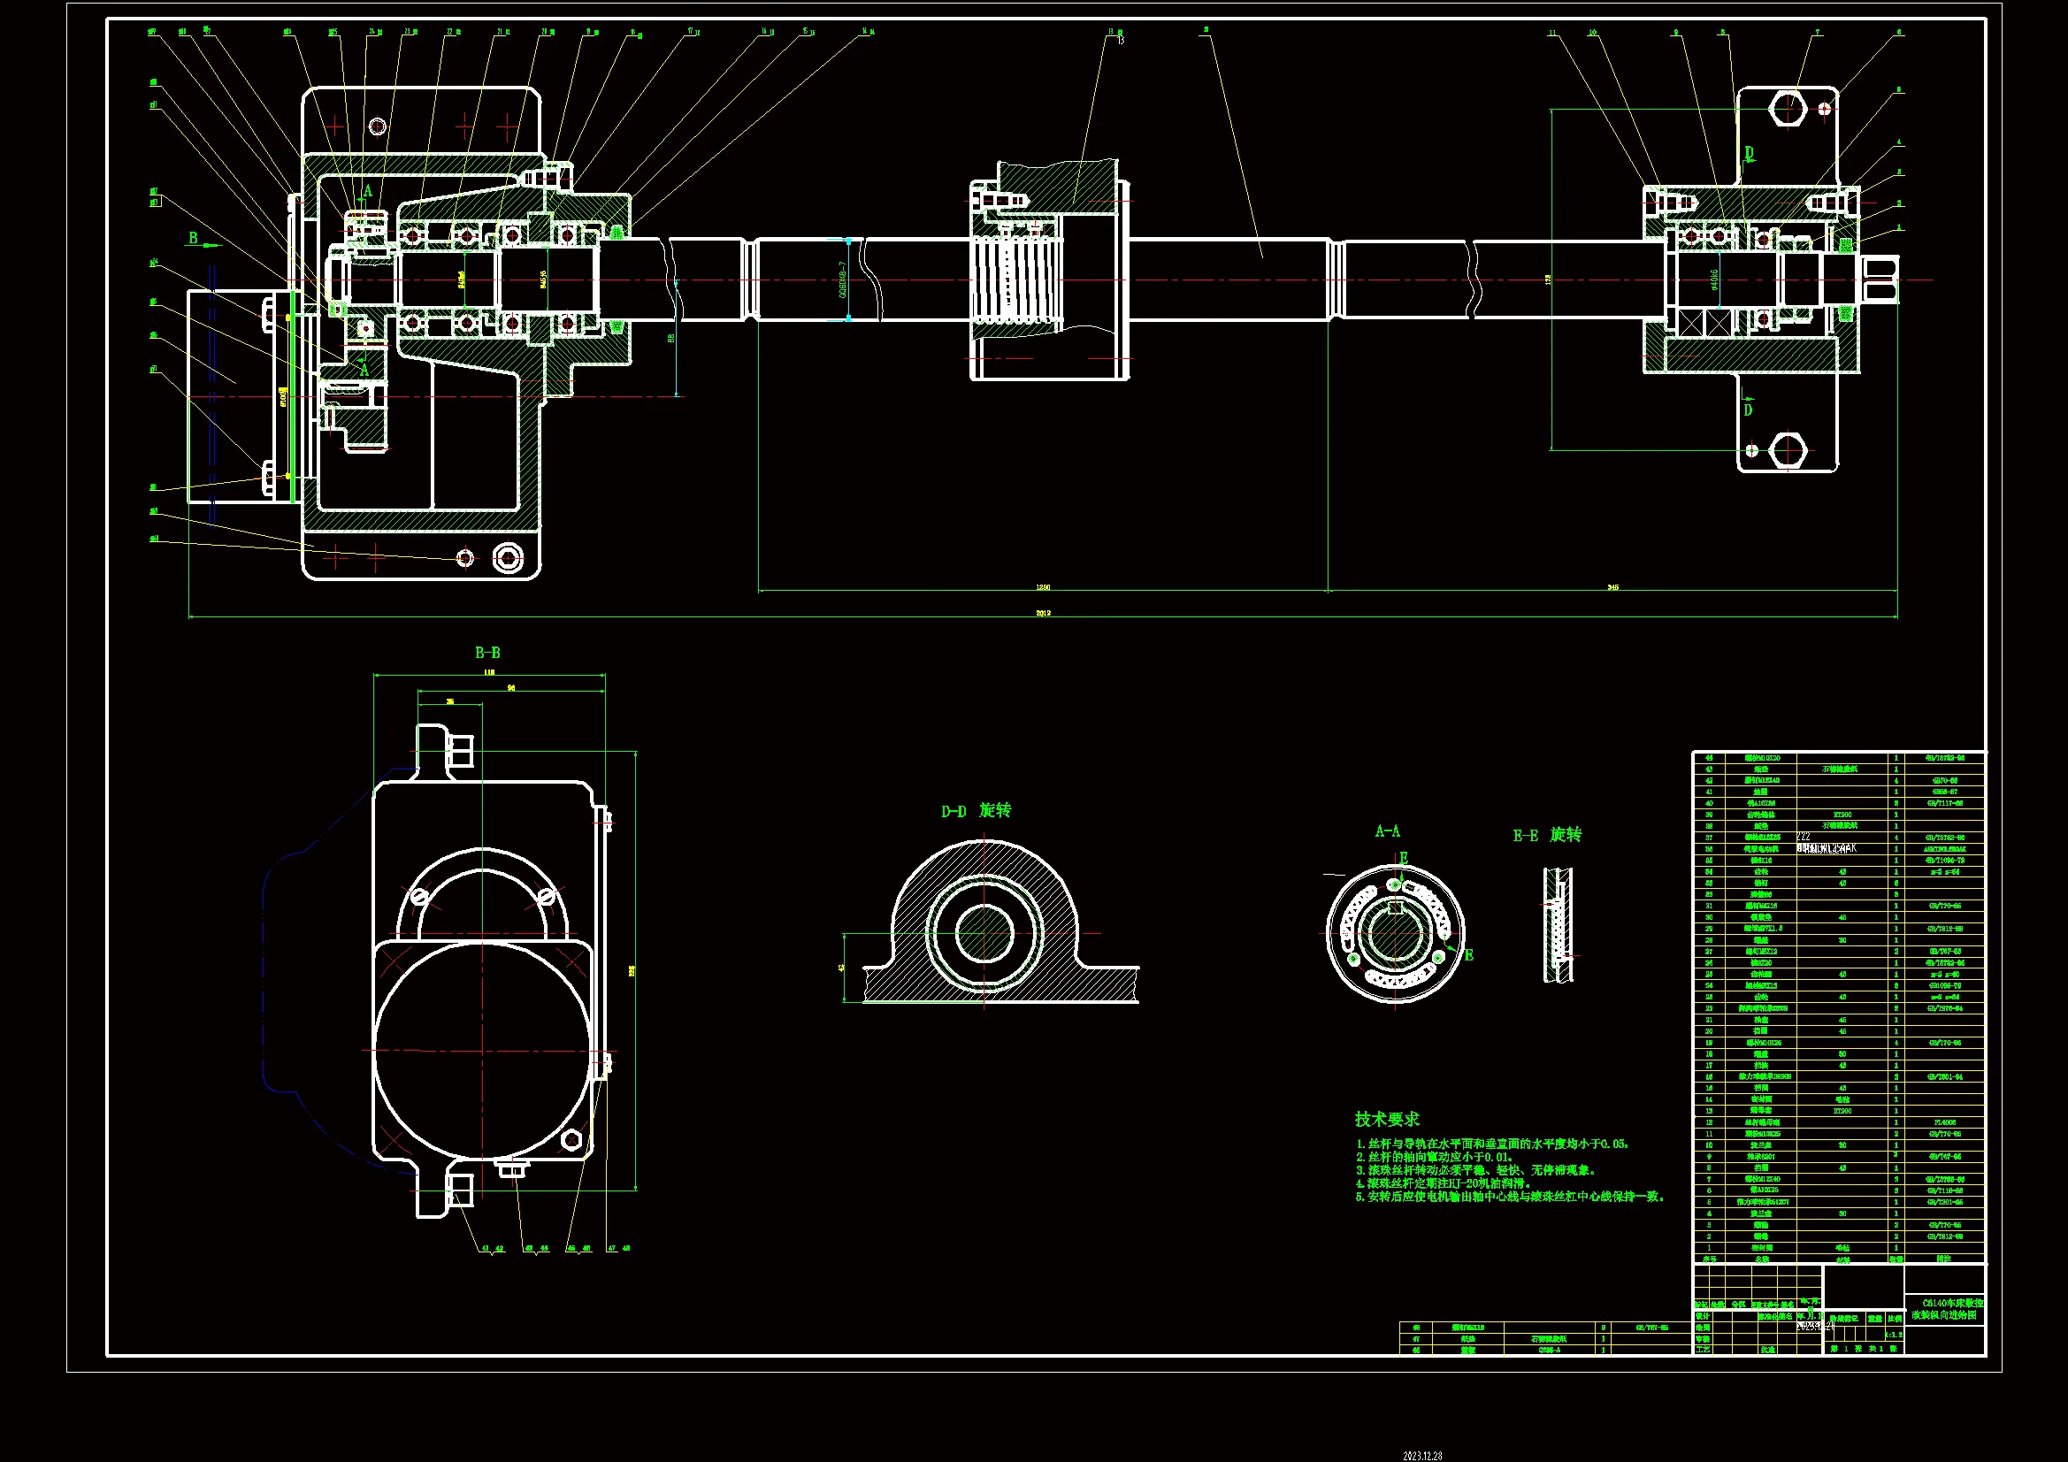The width and height of the screenshot is (2068, 1462).
Task: Click the E-E 旋转 view label
Action: [1546, 836]
